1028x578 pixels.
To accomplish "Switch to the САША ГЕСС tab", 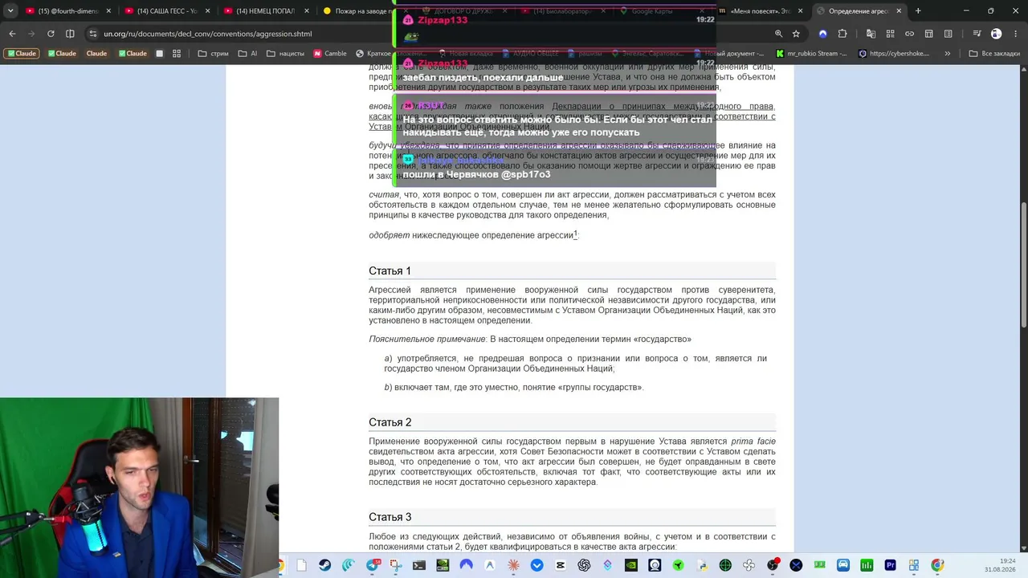I will point(166,11).
